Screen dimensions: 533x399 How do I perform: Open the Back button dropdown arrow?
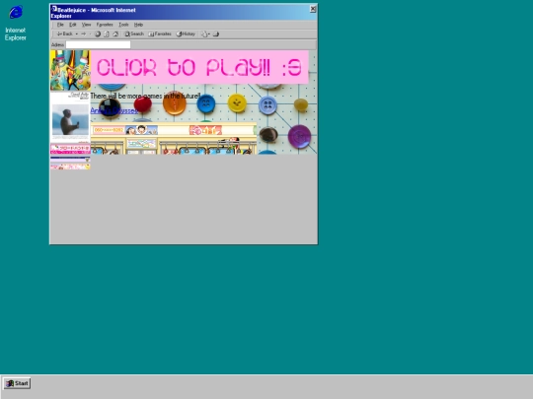coord(76,33)
